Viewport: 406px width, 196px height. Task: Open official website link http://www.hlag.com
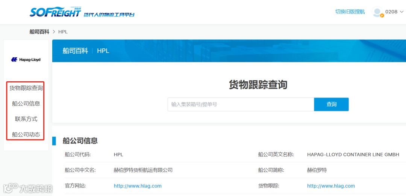pos(138,186)
